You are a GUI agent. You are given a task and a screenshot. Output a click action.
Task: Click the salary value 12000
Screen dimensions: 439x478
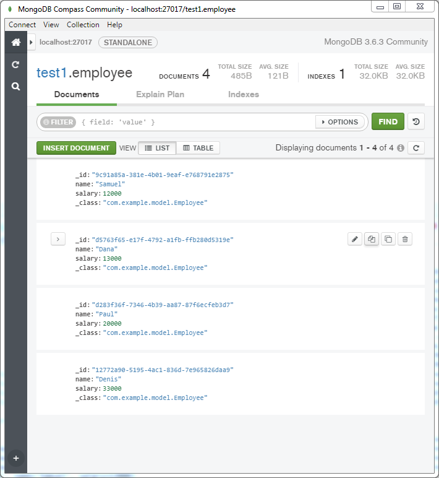[x=112, y=194]
